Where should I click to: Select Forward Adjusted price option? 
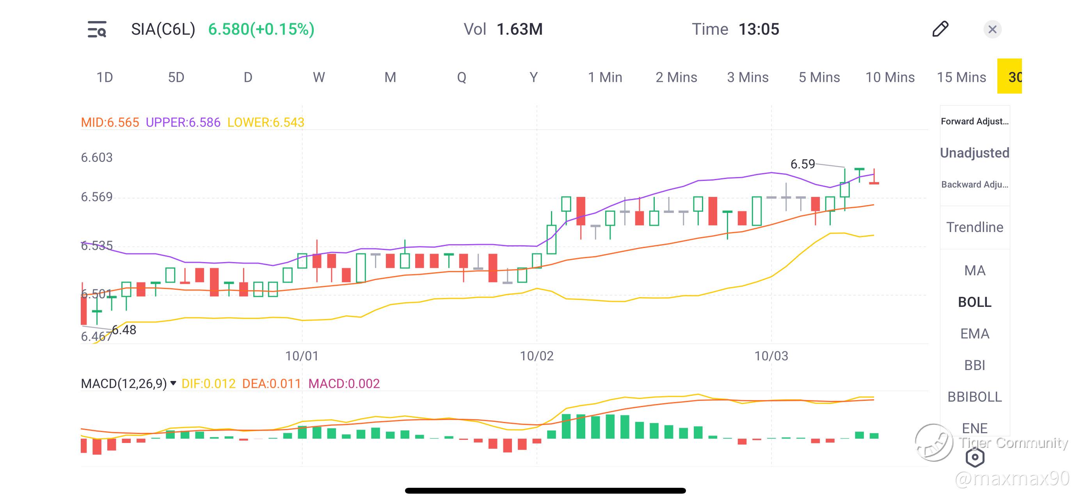974,122
